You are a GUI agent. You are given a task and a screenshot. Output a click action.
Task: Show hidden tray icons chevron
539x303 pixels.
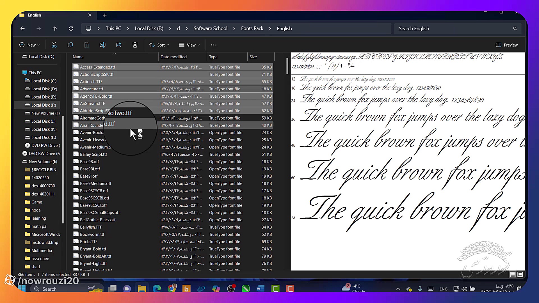pyautogui.click(x=398, y=289)
